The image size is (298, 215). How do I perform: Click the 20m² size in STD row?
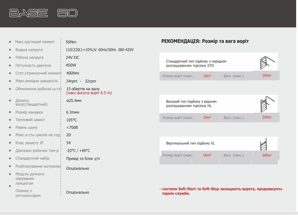(207, 76)
